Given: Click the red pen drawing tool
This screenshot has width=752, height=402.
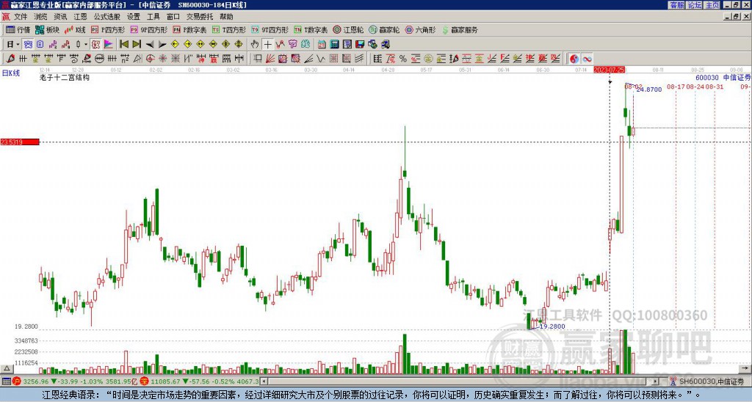Looking at the screenshot, I should [10, 59].
